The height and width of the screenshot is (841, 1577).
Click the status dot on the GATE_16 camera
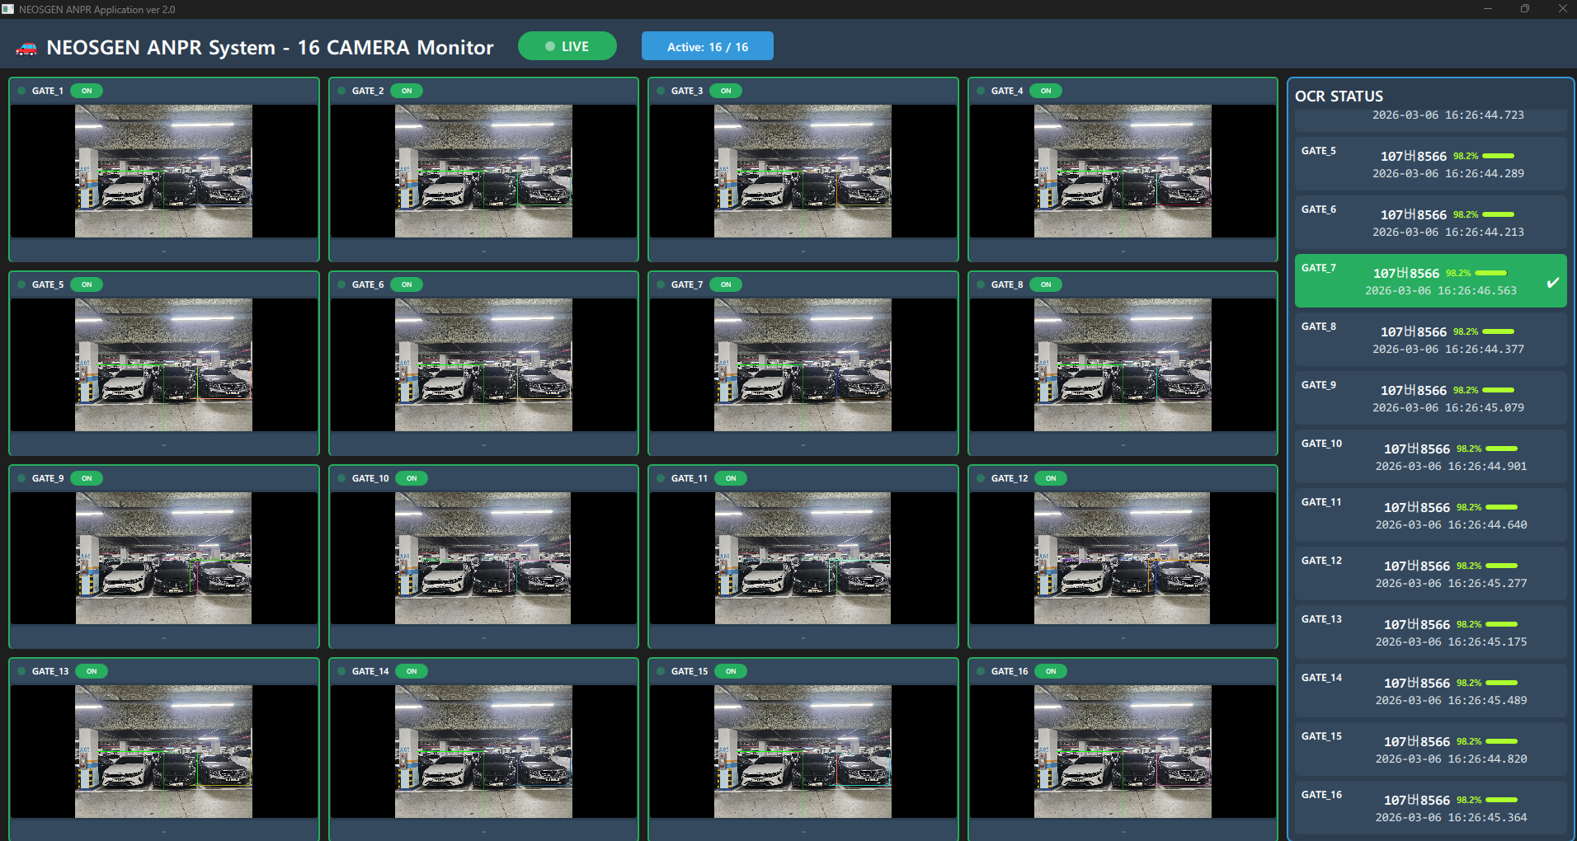click(x=979, y=671)
